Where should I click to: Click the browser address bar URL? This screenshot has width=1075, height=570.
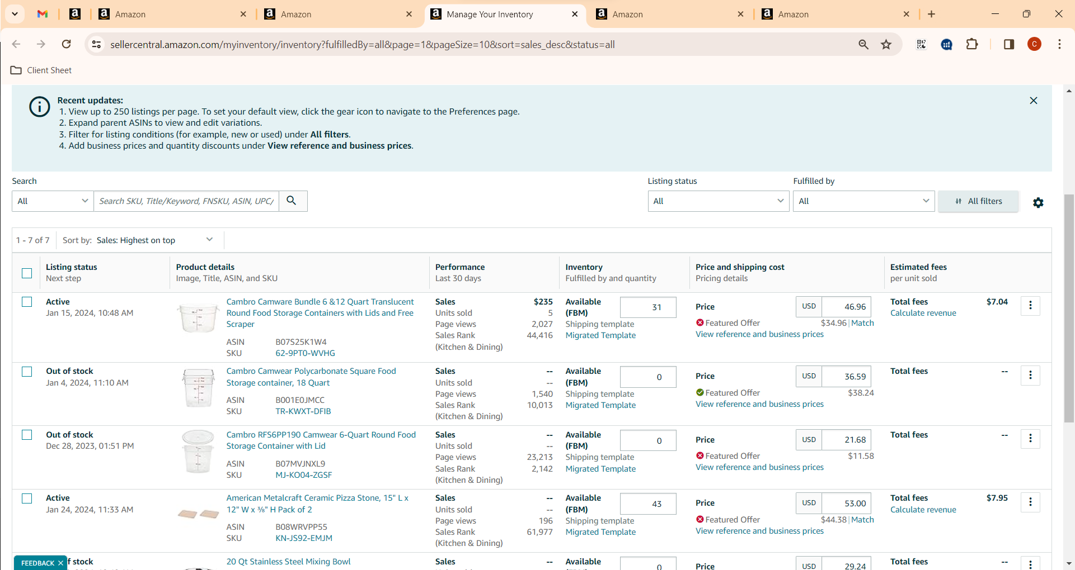[x=363, y=44]
